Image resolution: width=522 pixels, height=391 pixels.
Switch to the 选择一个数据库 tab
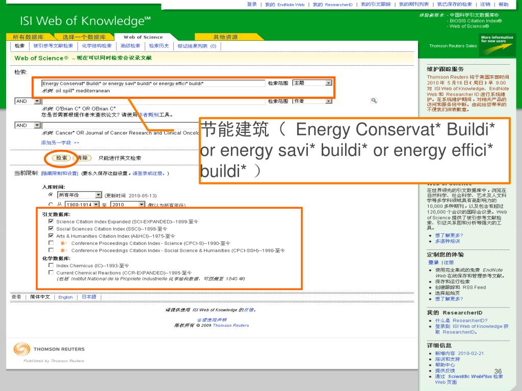click(x=84, y=37)
